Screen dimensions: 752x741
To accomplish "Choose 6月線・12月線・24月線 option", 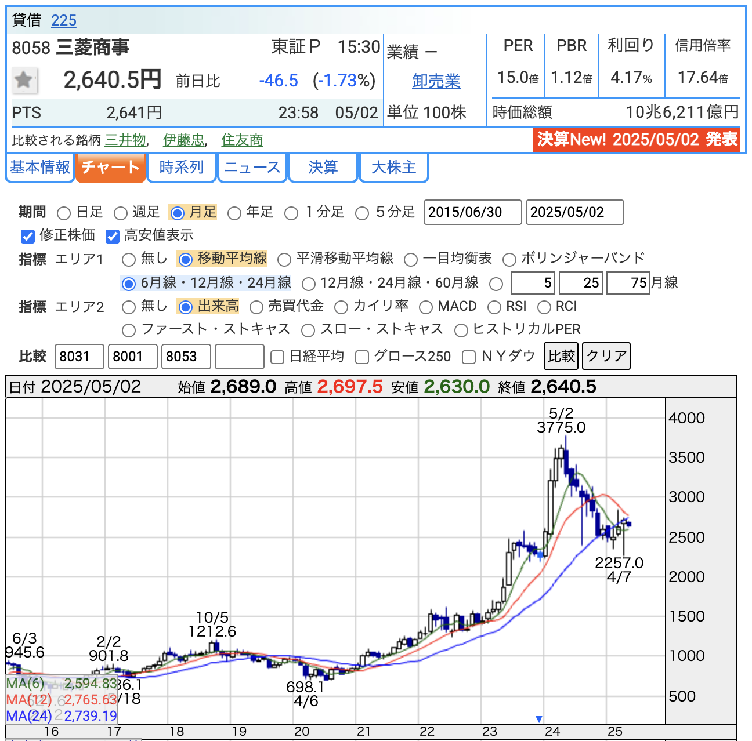I will pos(129,284).
